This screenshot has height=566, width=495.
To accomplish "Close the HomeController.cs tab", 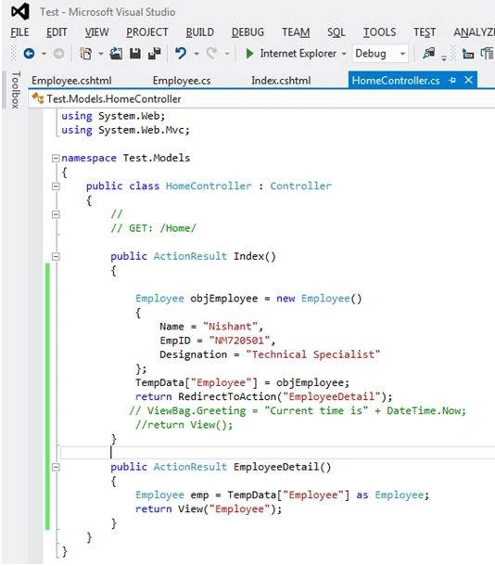I will (x=468, y=80).
